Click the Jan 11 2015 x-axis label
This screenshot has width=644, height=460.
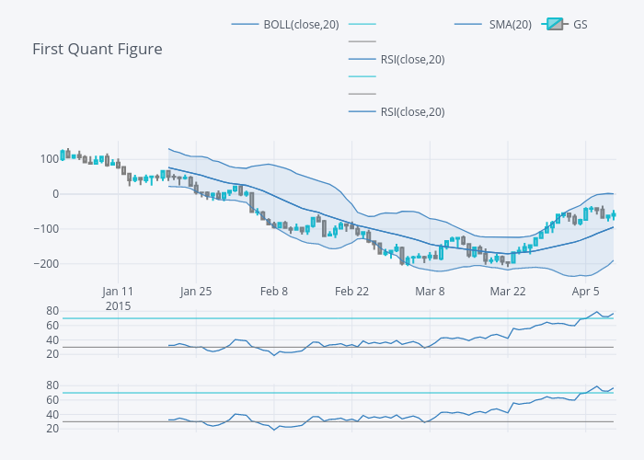pos(118,299)
